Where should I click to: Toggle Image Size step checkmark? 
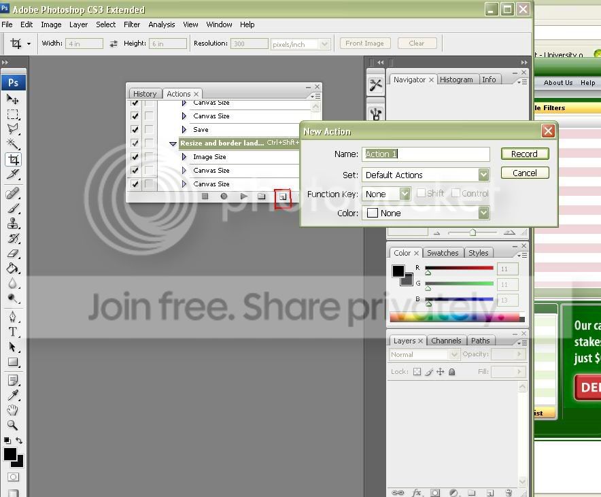pos(135,157)
